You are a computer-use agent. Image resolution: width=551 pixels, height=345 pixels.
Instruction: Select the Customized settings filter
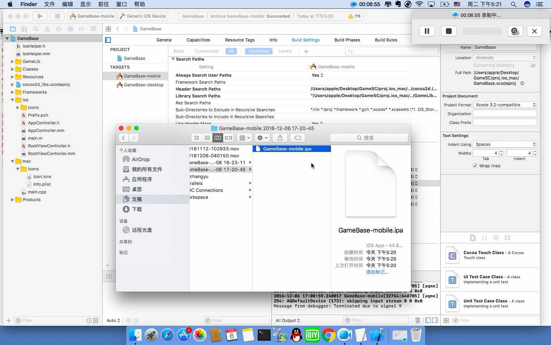click(206, 51)
